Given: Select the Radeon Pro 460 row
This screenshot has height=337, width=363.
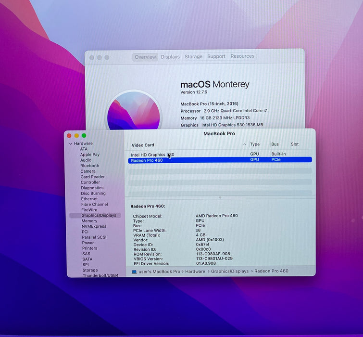Looking at the screenshot, I should [220, 160].
